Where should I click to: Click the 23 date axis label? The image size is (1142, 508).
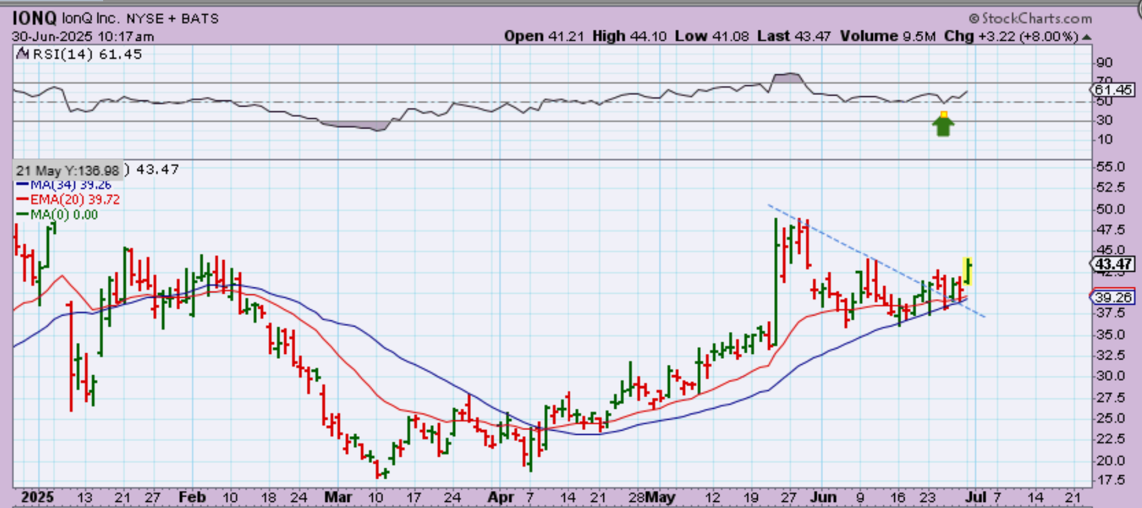coord(928,497)
